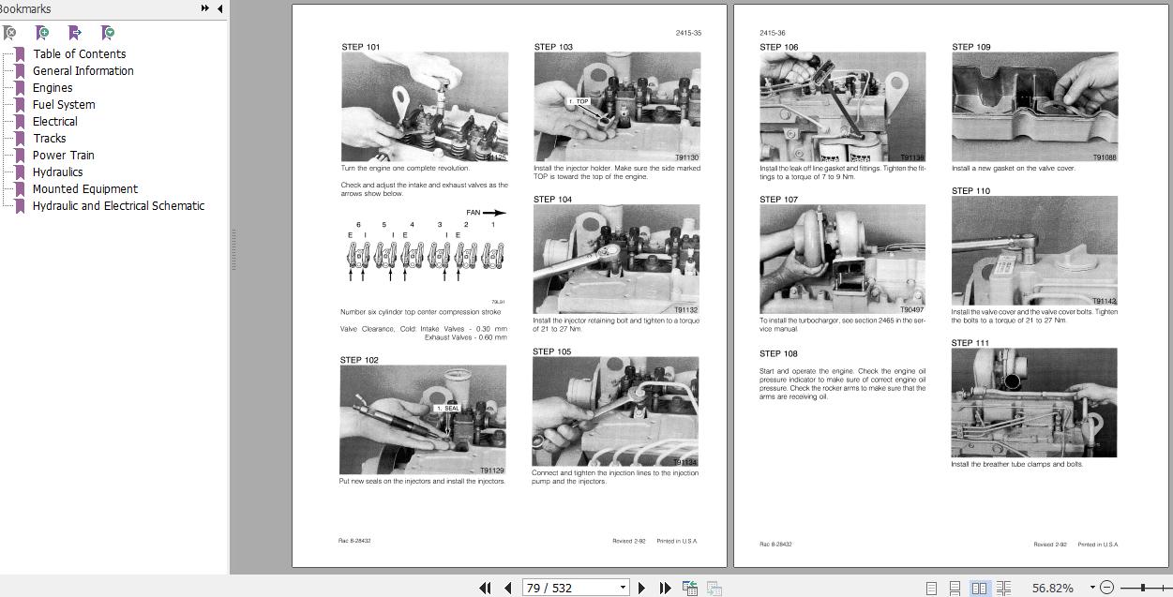The height and width of the screenshot is (597, 1173).
Task: Click the continuous facing pages icon
Action: [x=1004, y=588]
